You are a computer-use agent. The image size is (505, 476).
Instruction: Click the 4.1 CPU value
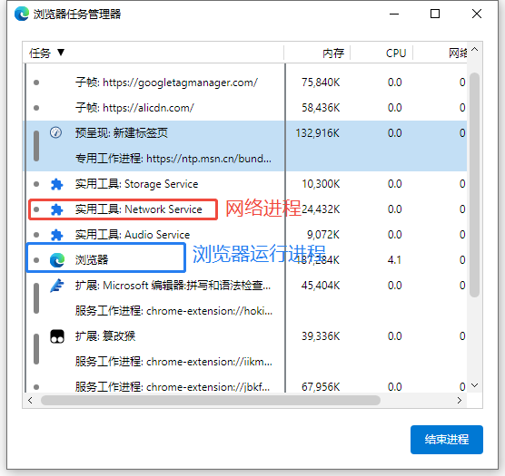pos(394,260)
